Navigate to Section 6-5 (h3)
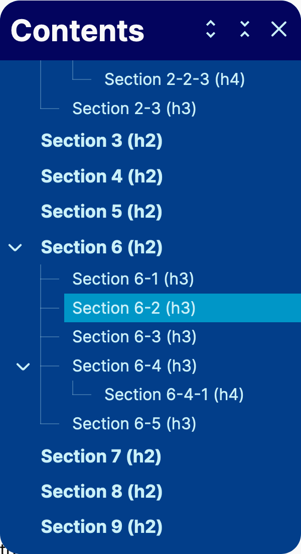Screen dimensions: 301x554 pyautogui.click(x=134, y=424)
